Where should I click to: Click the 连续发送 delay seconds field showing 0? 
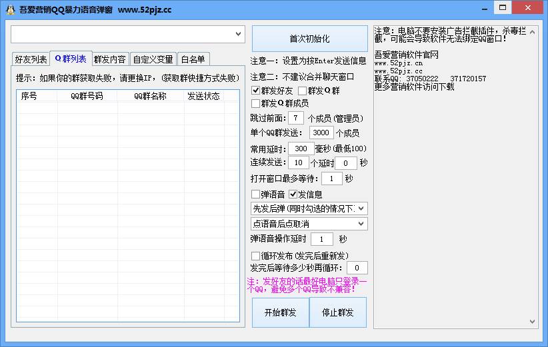tap(345, 163)
